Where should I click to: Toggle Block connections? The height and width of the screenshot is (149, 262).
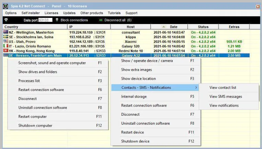74,20
